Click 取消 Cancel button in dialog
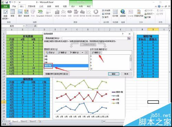This screenshot has height=127, width=172. click(x=126, y=74)
